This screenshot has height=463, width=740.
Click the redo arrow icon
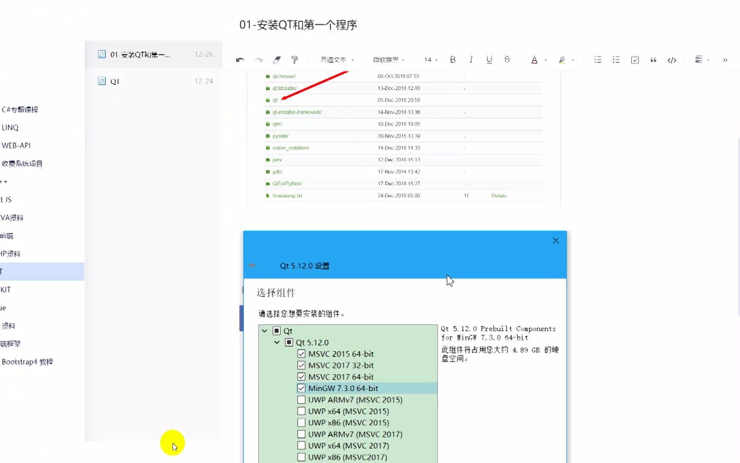(x=259, y=60)
